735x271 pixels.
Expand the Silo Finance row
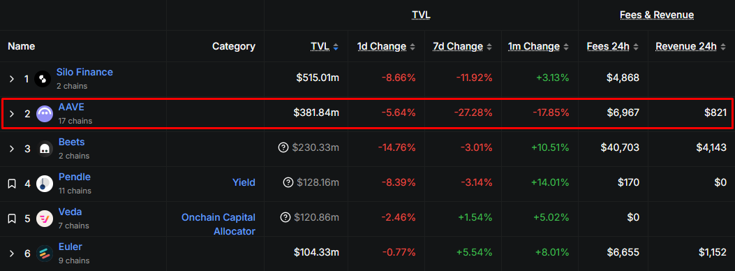(12, 79)
